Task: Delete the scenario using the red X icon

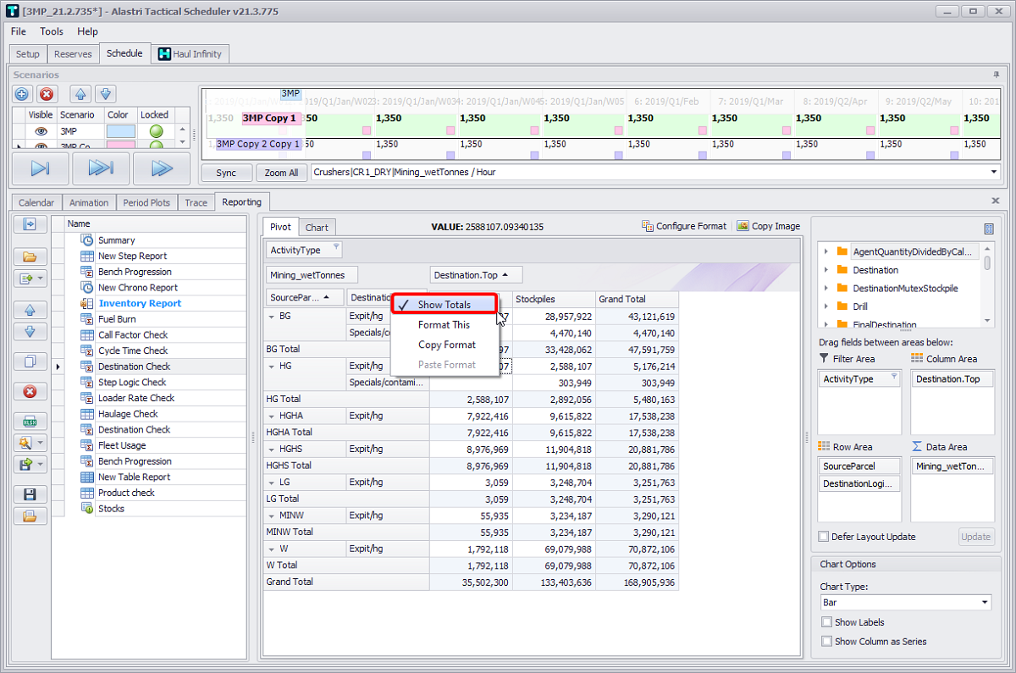Action: point(47,95)
